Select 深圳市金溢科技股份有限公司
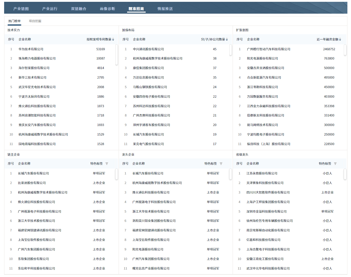The height and width of the screenshot is (277, 351). click(x=267, y=212)
